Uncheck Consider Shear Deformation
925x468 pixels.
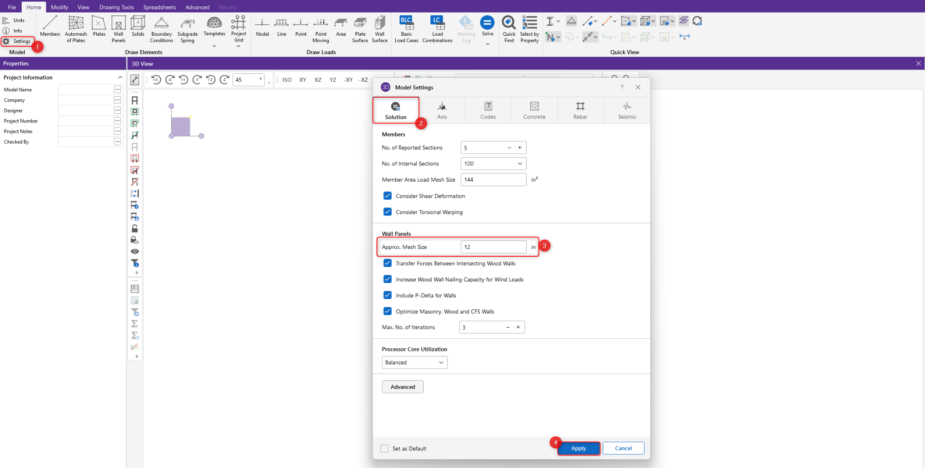tap(388, 196)
